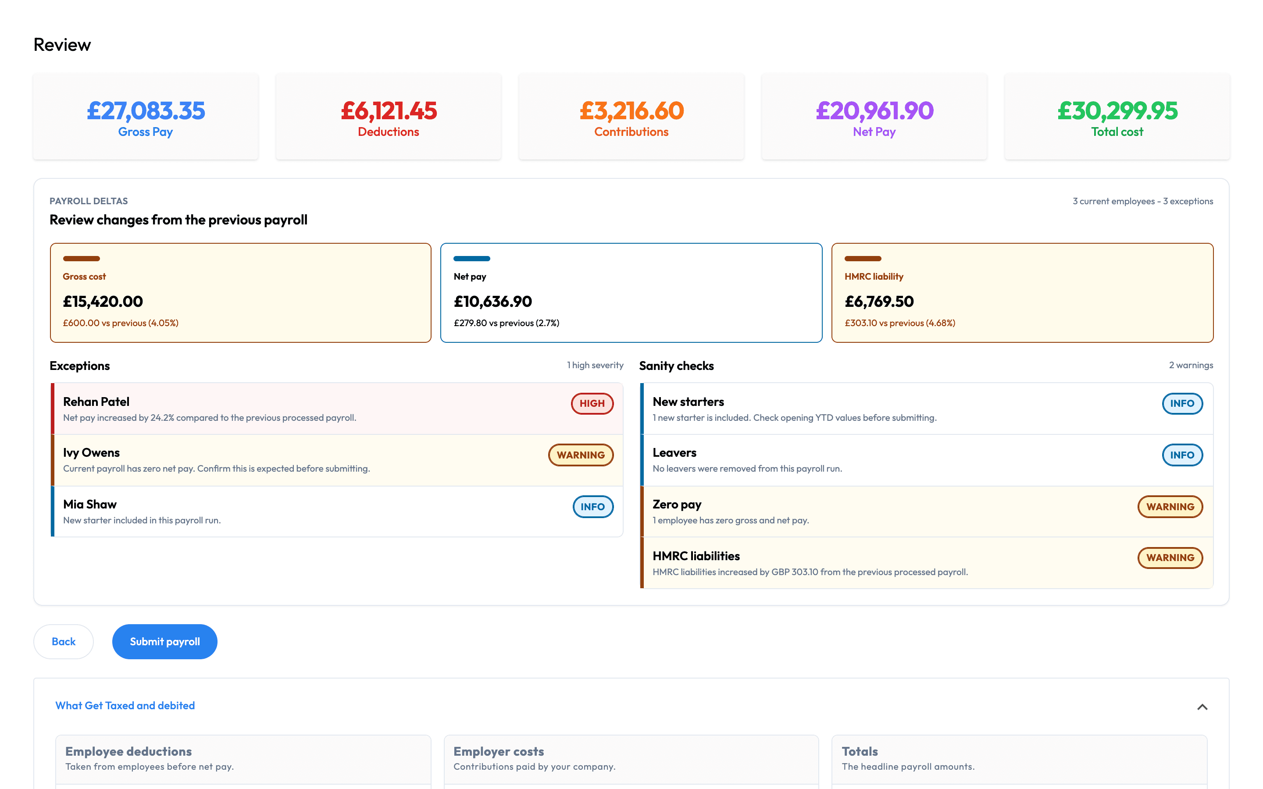This screenshot has width=1263, height=789.
Task: Select the Mia Shaw exception name
Action: tap(90, 505)
